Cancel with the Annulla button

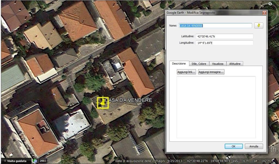(x=254, y=146)
